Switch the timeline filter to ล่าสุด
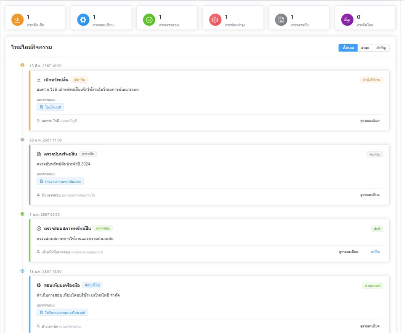Image resolution: width=404 pixels, height=333 pixels. click(365, 48)
